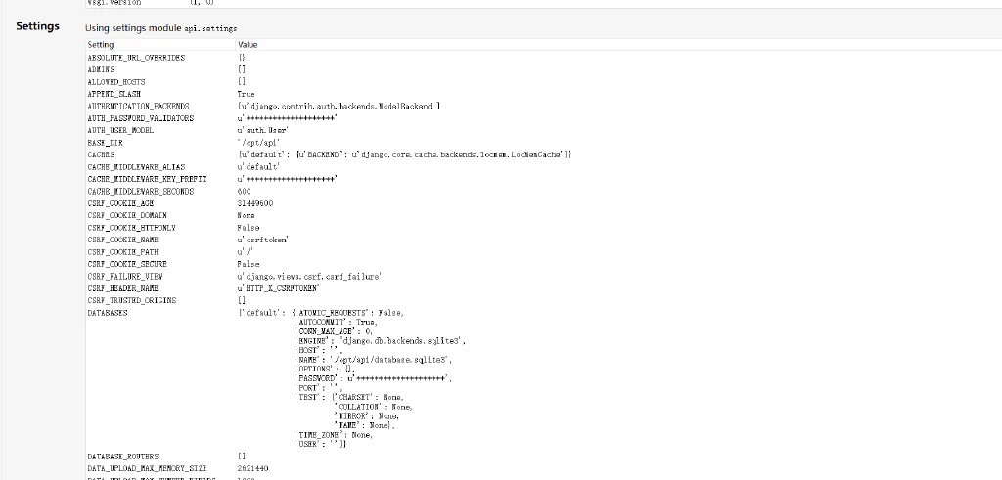Image resolution: width=1002 pixels, height=480 pixels.
Task: Click the u'default' alias value
Action: pyautogui.click(x=258, y=167)
